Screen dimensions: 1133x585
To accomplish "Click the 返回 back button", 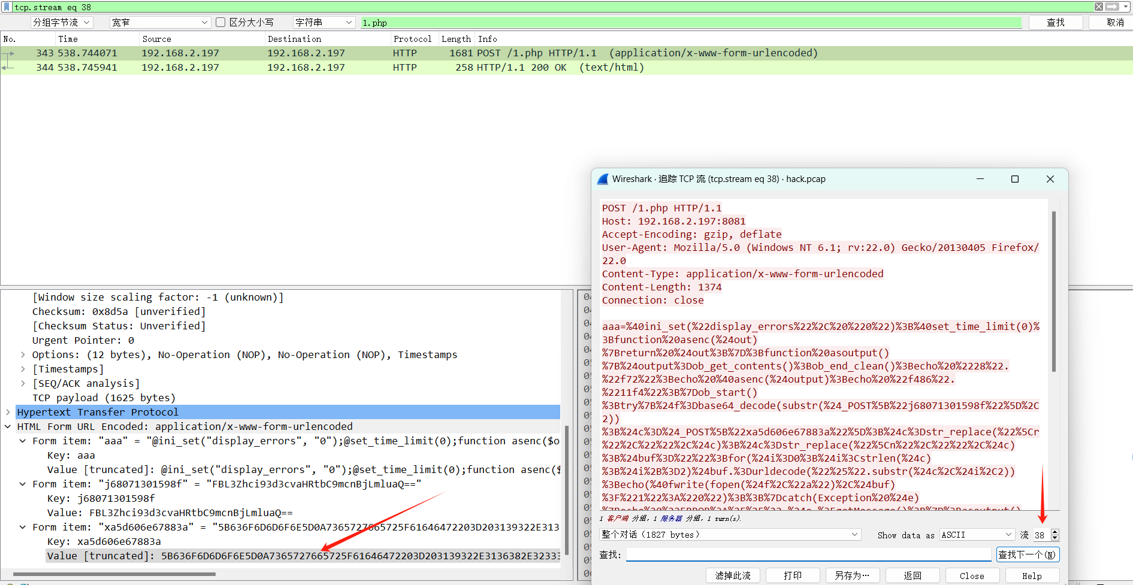I will click(913, 575).
